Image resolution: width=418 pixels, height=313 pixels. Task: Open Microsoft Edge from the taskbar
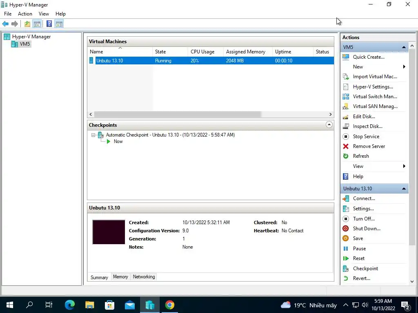(70, 305)
